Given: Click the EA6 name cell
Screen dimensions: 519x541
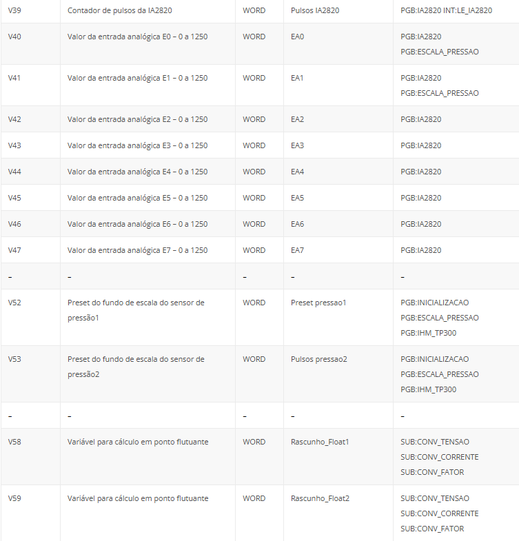Looking at the screenshot, I should (297, 224).
